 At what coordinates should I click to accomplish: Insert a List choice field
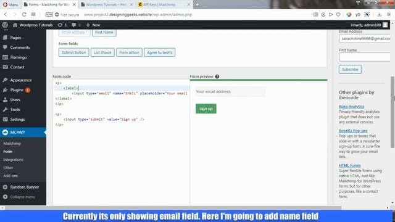[x=102, y=52]
